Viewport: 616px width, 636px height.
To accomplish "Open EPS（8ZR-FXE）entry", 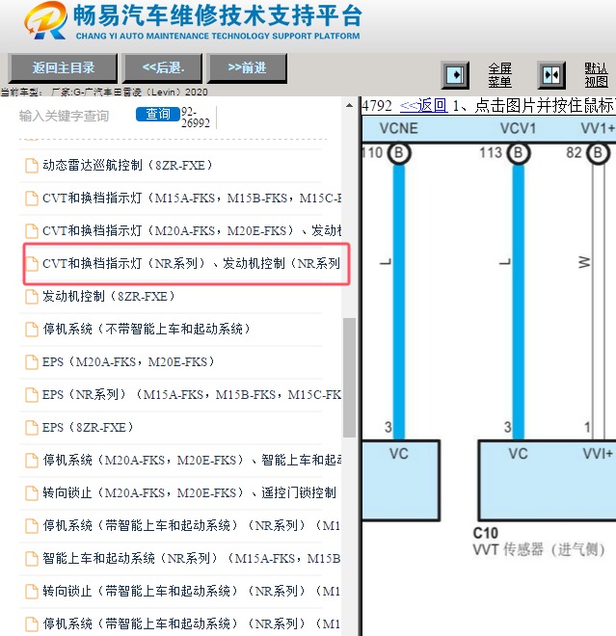I will 88,428.
